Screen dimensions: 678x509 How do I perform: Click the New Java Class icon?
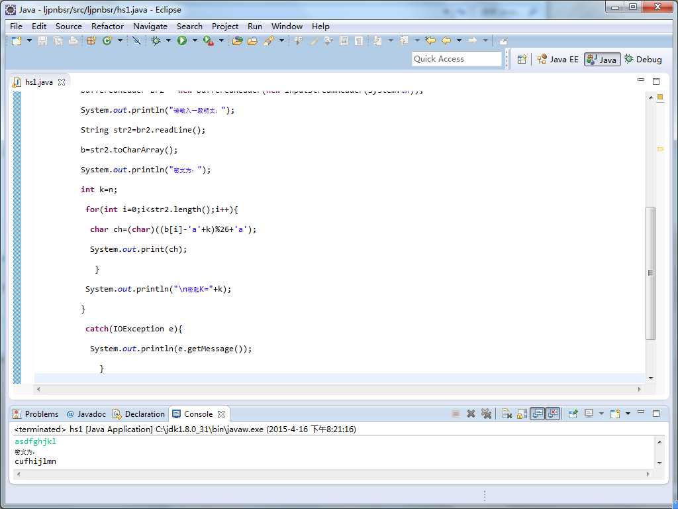coord(107,40)
